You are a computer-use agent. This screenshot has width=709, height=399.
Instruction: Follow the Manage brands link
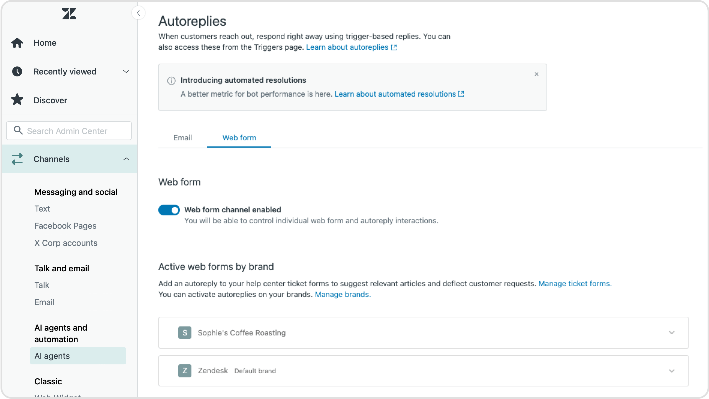343,295
